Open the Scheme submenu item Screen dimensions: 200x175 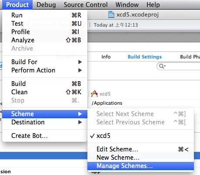tap(45, 114)
